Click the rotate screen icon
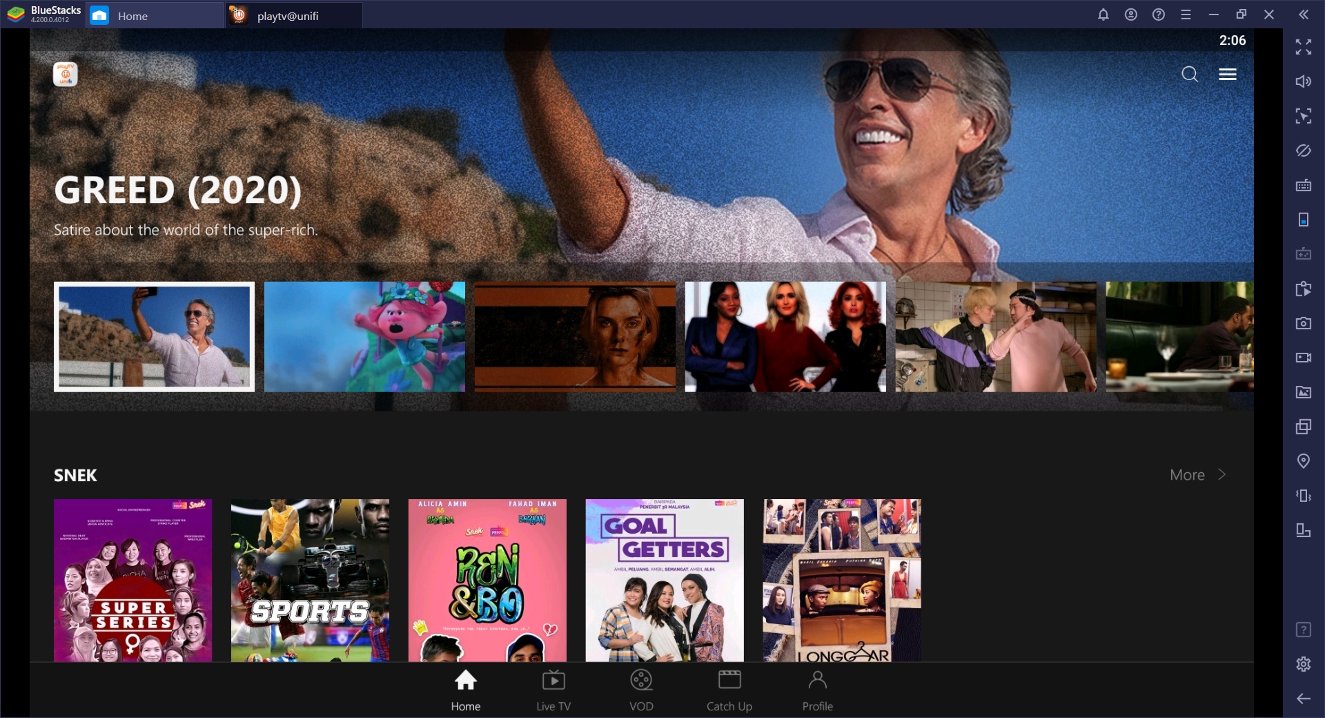This screenshot has width=1325, height=718. 1304,530
